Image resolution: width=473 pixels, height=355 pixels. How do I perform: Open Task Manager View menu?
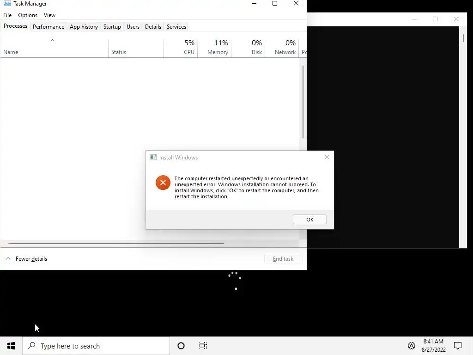[49, 15]
